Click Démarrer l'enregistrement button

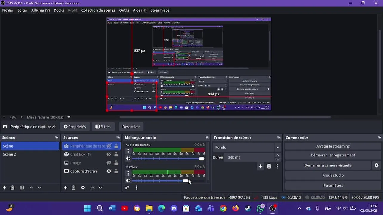pos(333,155)
